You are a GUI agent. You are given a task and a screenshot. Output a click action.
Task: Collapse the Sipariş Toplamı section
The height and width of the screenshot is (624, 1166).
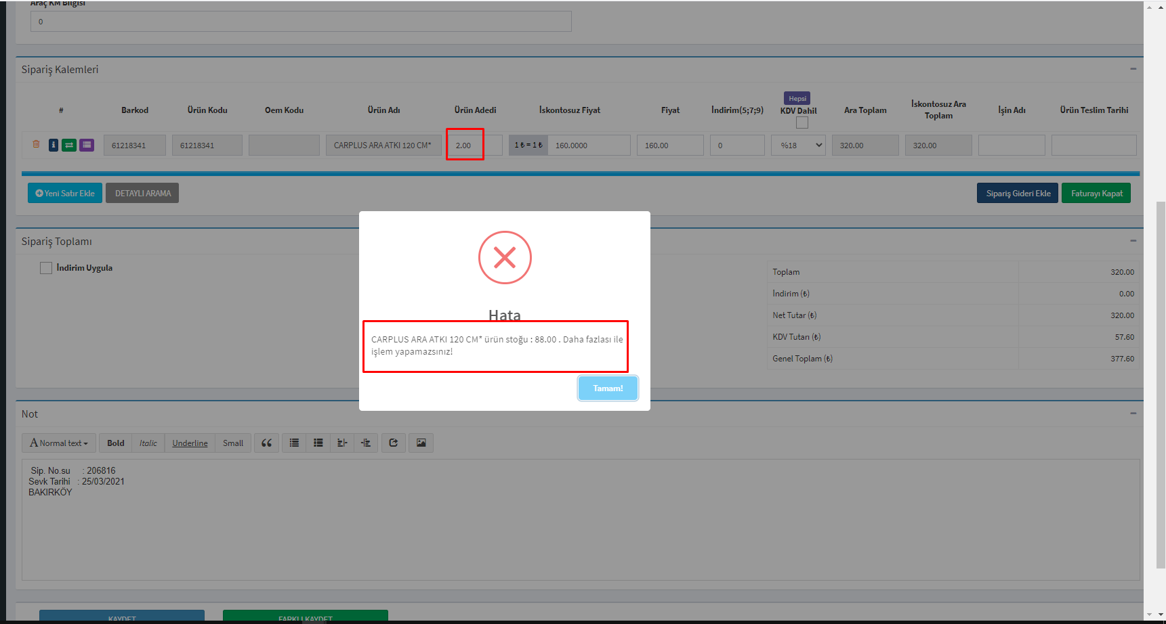point(1133,241)
